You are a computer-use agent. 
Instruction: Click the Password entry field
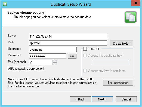48,56
